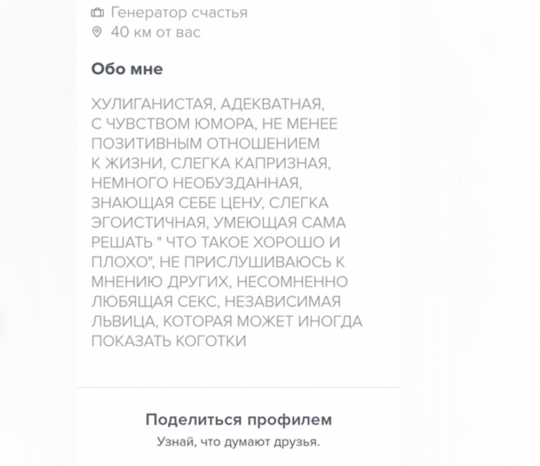Click the line "ЭГОИСТИЧНАЯ, УМЕЮЩАЯ САМА"
Image resolution: width=540 pixels, height=466 pixels.
coord(219,223)
